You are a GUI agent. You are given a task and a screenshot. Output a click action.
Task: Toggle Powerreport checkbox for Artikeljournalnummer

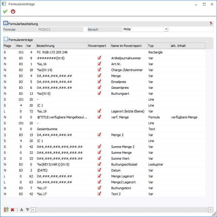[x=99, y=58]
